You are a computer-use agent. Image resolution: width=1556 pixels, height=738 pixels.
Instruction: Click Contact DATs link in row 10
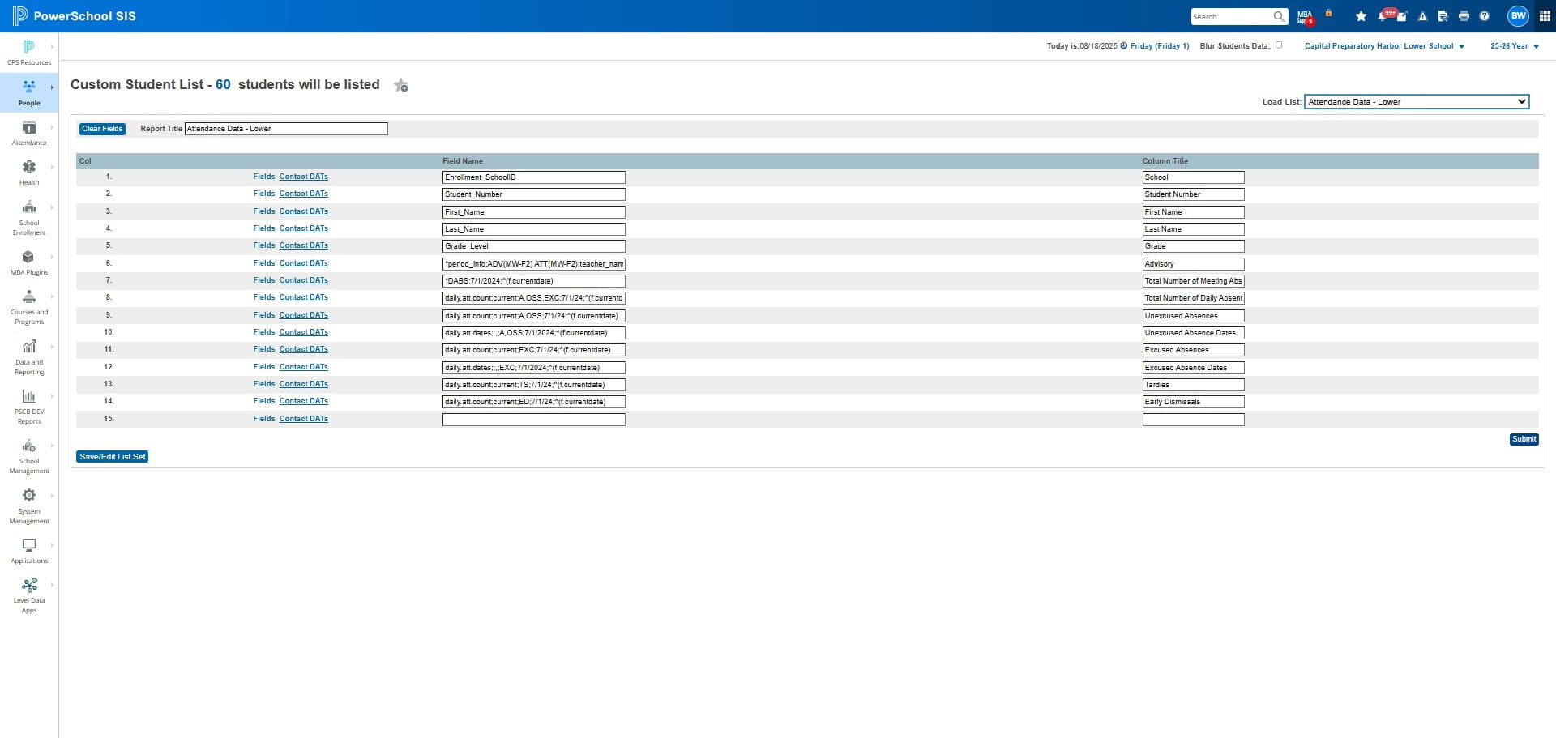pos(304,332)
